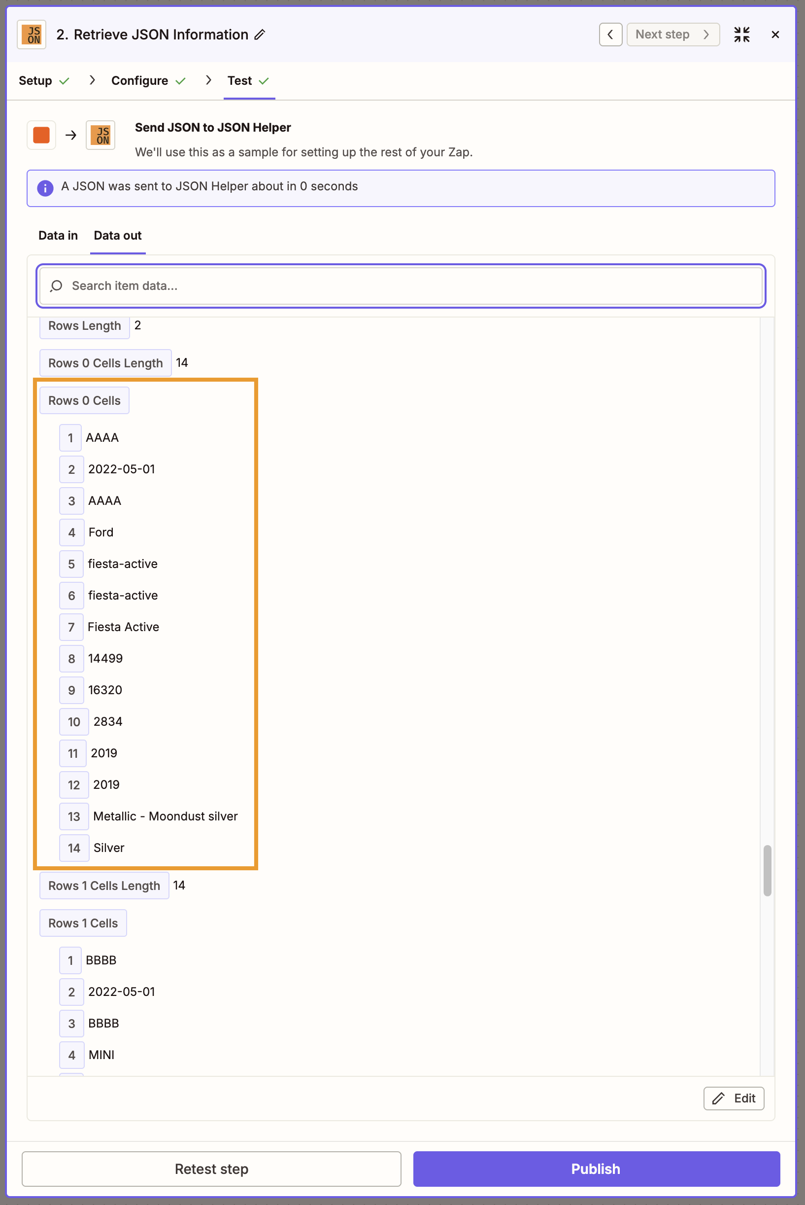This screenshot has height=1205, width=805.
Task: Click fiesta-active value in row 5
Action: [123, 564]
